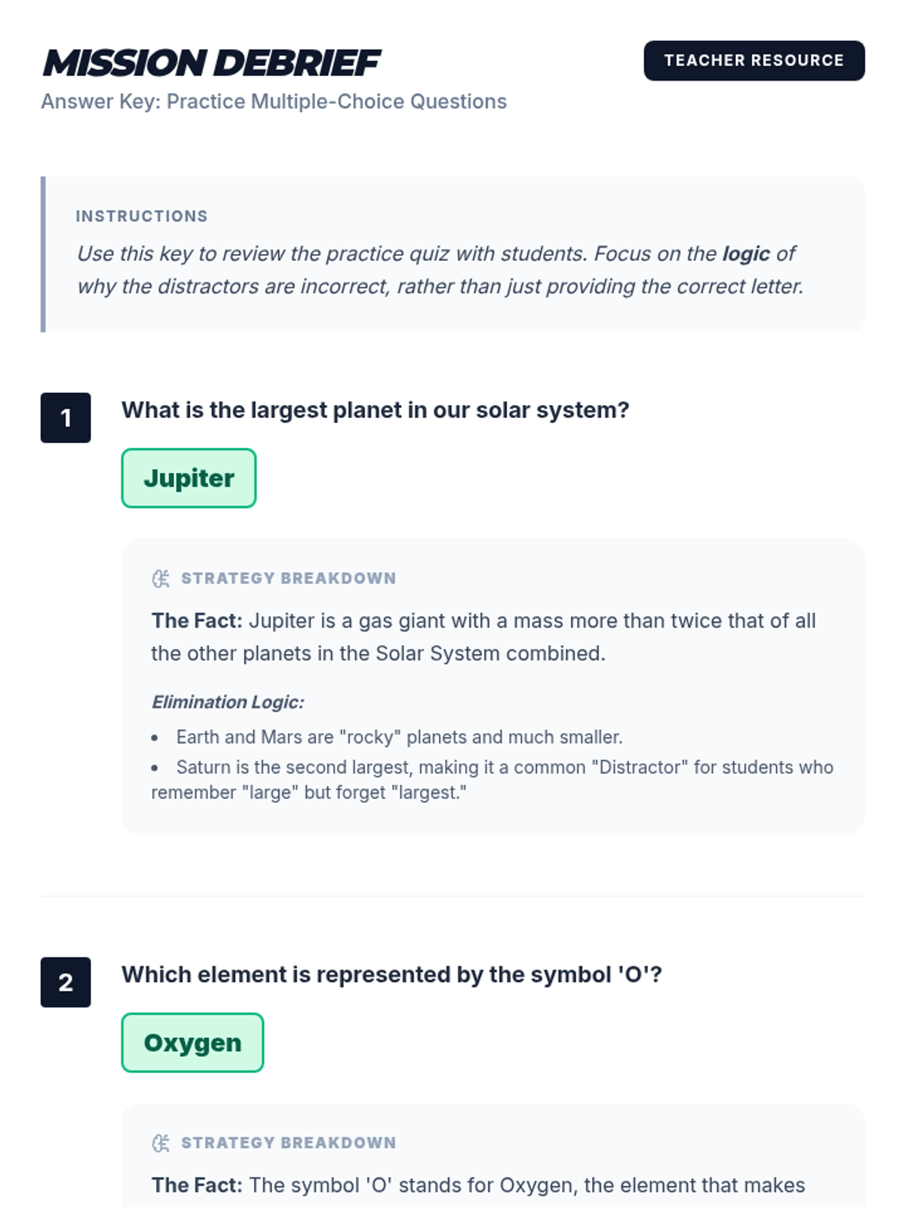Click the Teacher Resource badge
This screenshot has width=905, height=1207.
[x=753, y=60]
